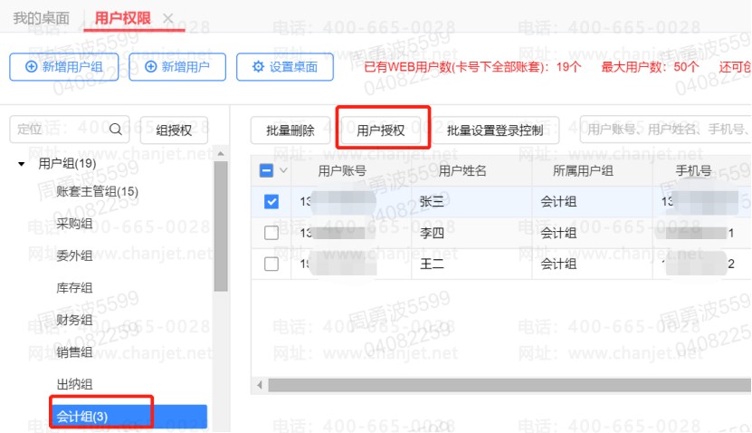
Task: Click the 用户姓名 column header
Action: click(462, 171)
